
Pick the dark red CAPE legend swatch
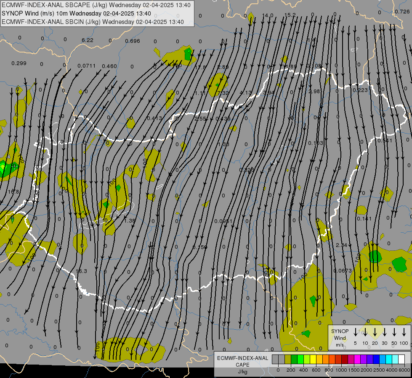coord(345,360)
